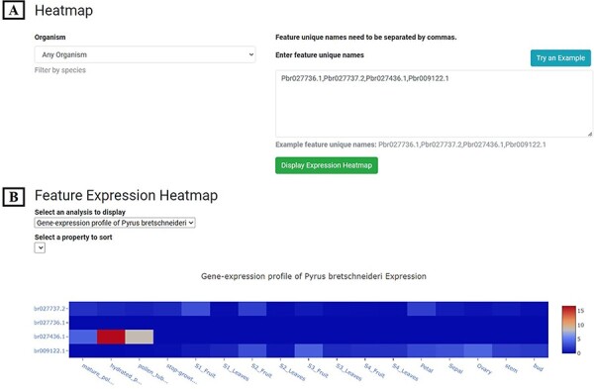Expand the property to sort dropdown
The height and width of the screenshot is (389, 594).
[x=40, y=247]
